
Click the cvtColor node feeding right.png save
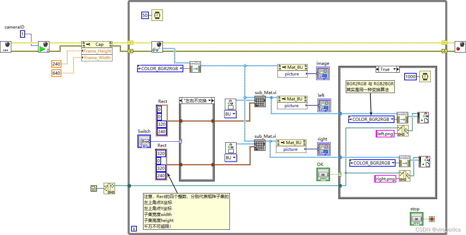tap(405, 161)
